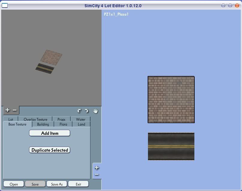Click the Save button
The width and height of the screenshot is (242, 191).
pyautogui.click(x=35, y=184)
